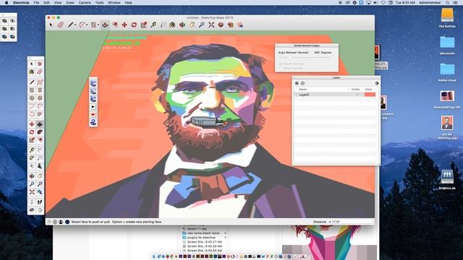This screenshot has height=260, width=463.
Task: Select the Pan hand tool in top toolbar
Action: 192,25
